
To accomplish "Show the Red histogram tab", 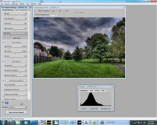I will [91, 90].
